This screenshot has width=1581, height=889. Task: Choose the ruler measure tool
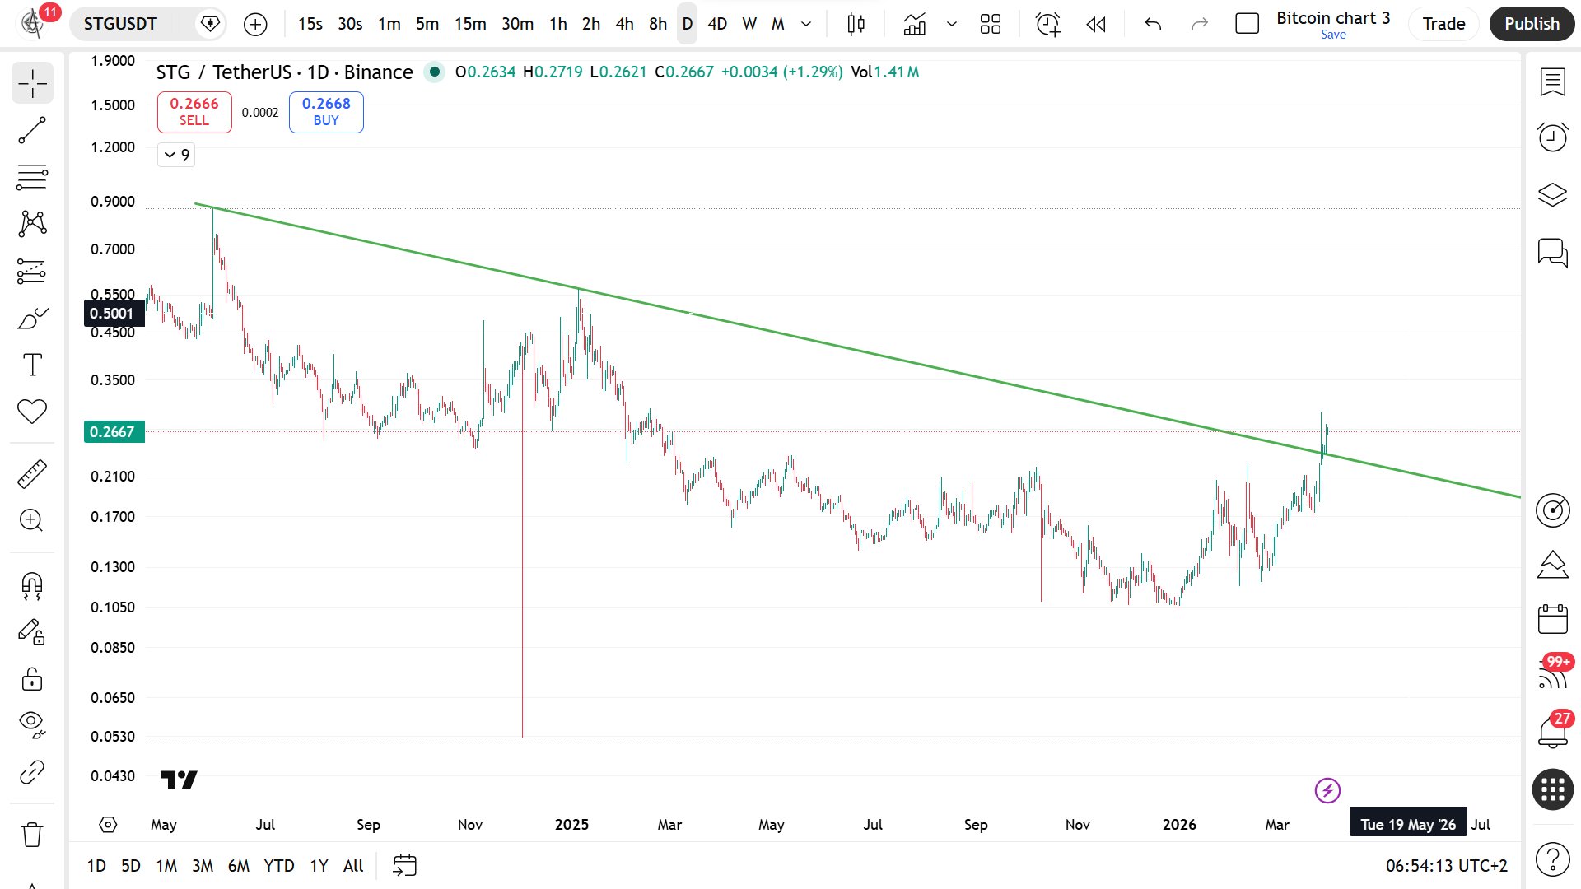(32, 474)
